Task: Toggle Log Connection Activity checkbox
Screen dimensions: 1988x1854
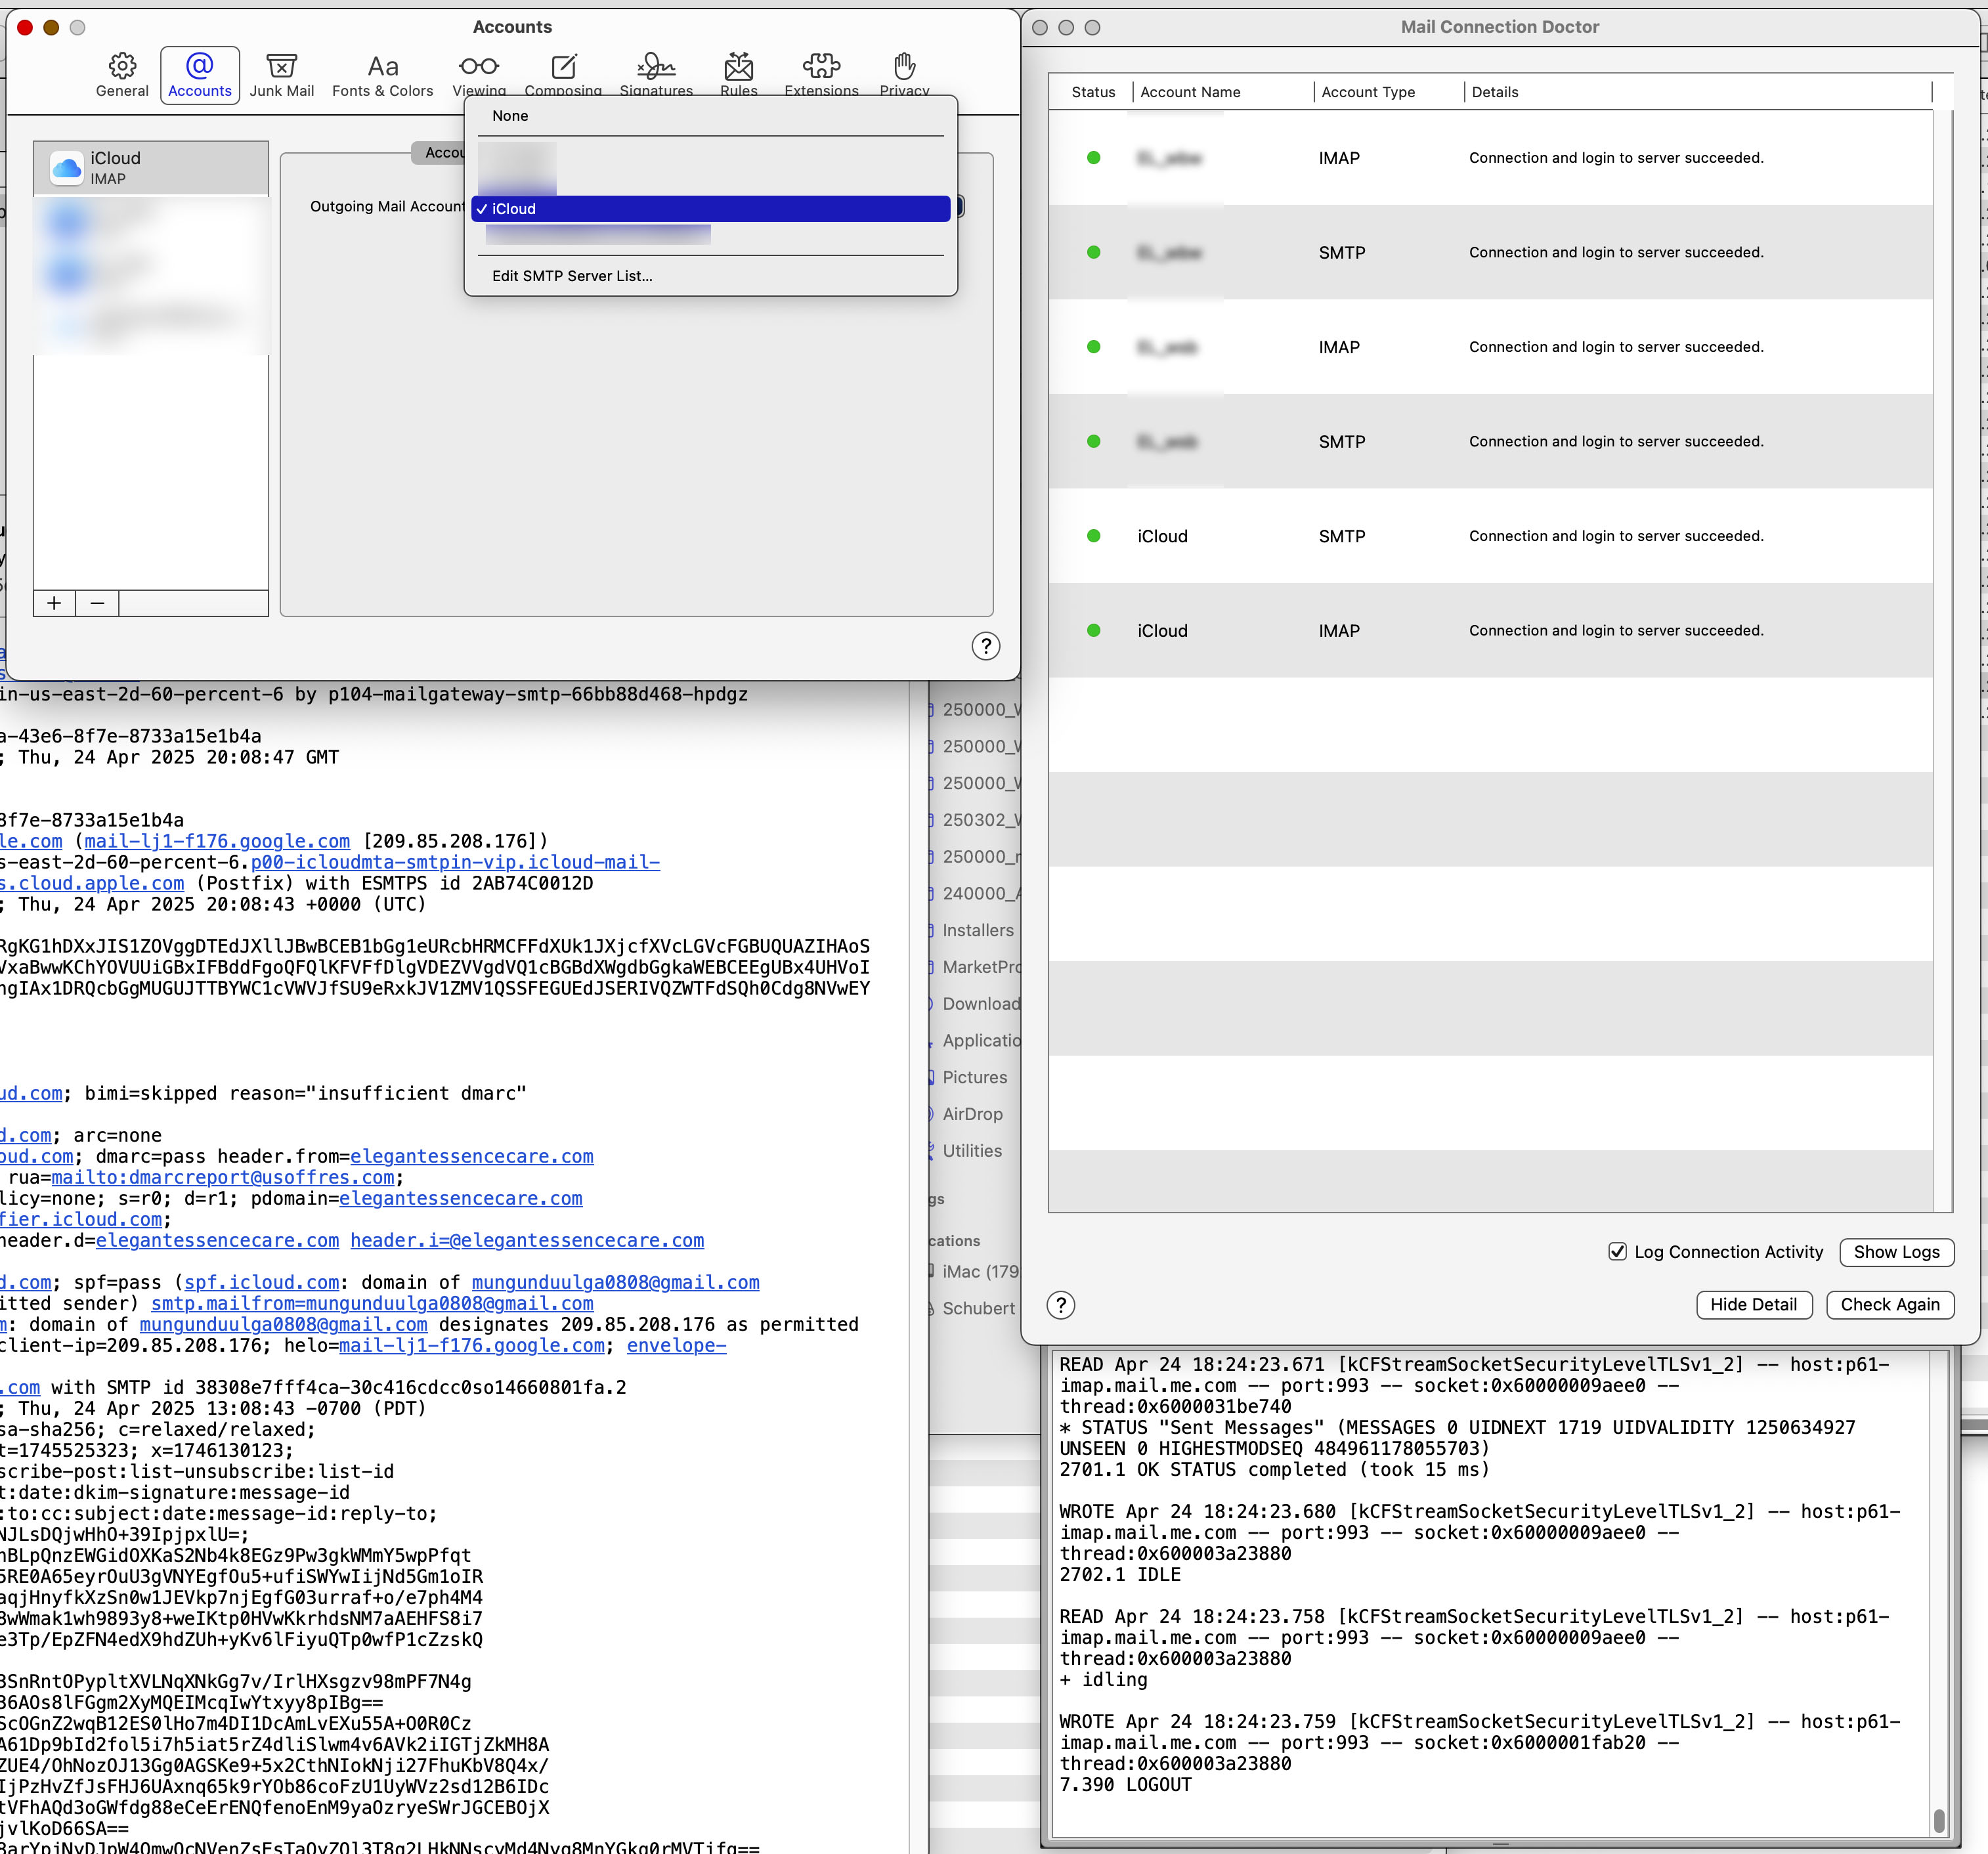Action: pyautogui.click(x=1617, y=1251)
